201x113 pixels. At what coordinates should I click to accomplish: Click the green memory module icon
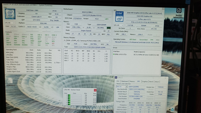point(109,28)
